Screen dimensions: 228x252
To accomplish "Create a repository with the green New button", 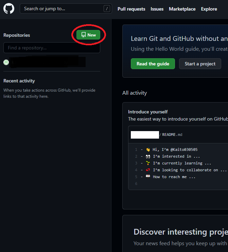I will click(88, 35).
